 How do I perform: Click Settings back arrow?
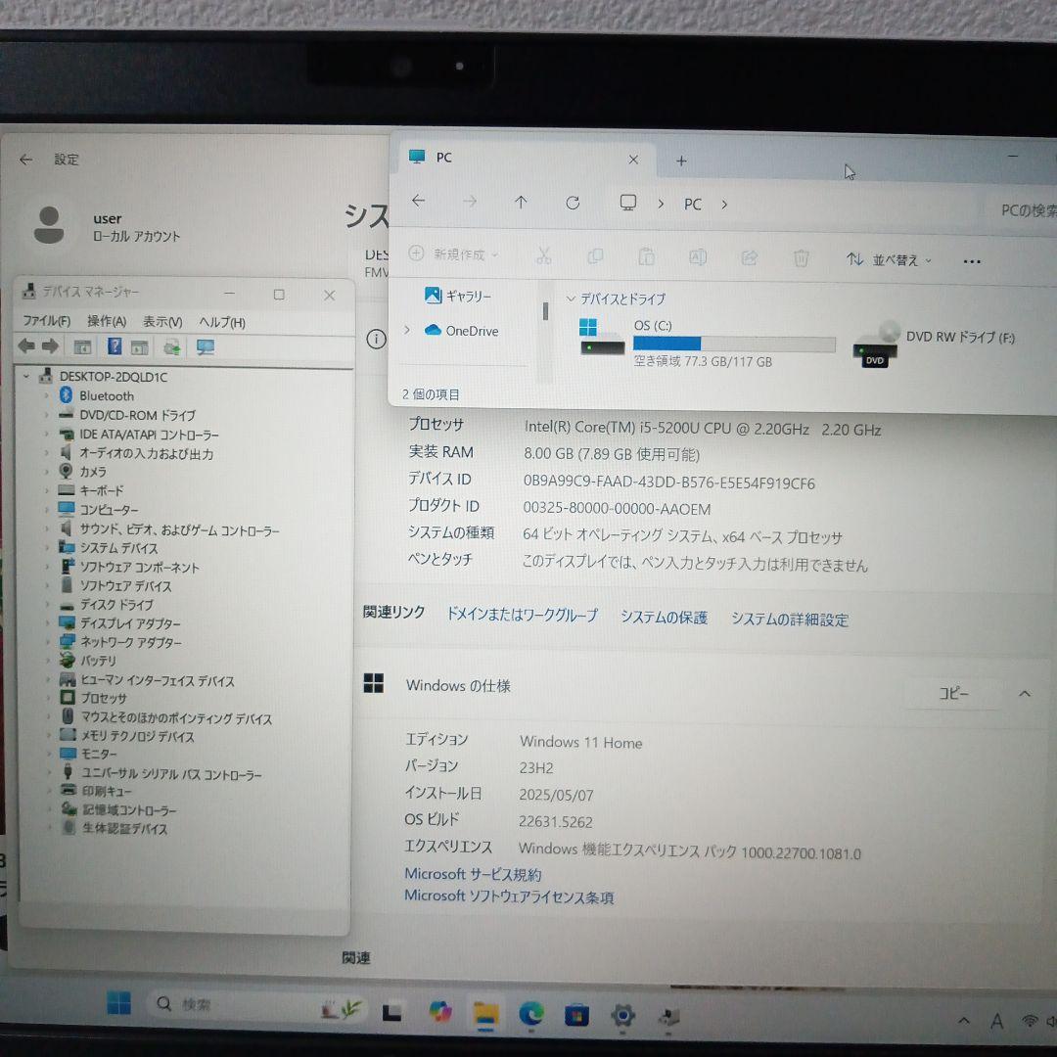click(x=26, y=160)
